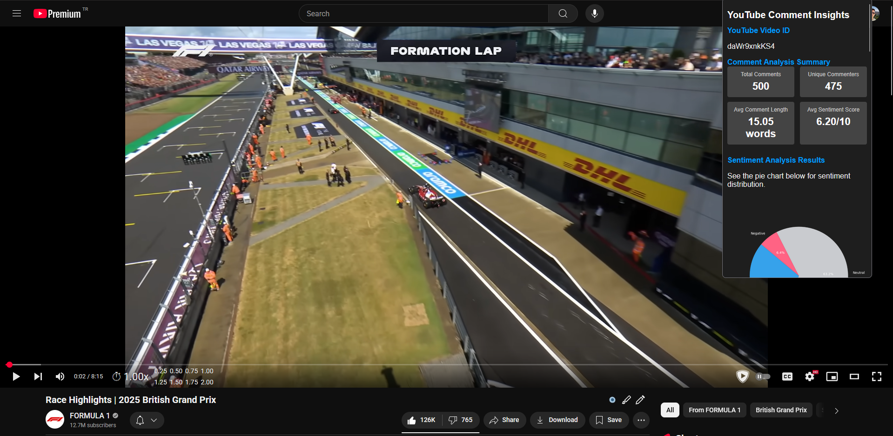The height and width of the screenshot is (436, 893).
Task: Skip to the next video
Action: click(38, 377)
